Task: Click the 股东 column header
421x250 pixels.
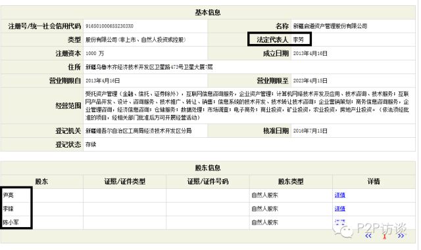Action: click(x=41, y=182)
